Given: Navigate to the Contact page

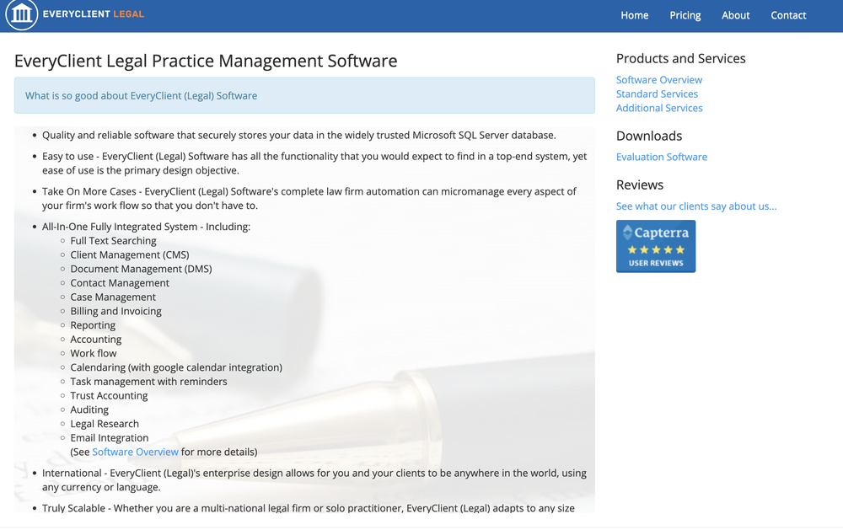Looking at the screenshot, I should 788,15.
